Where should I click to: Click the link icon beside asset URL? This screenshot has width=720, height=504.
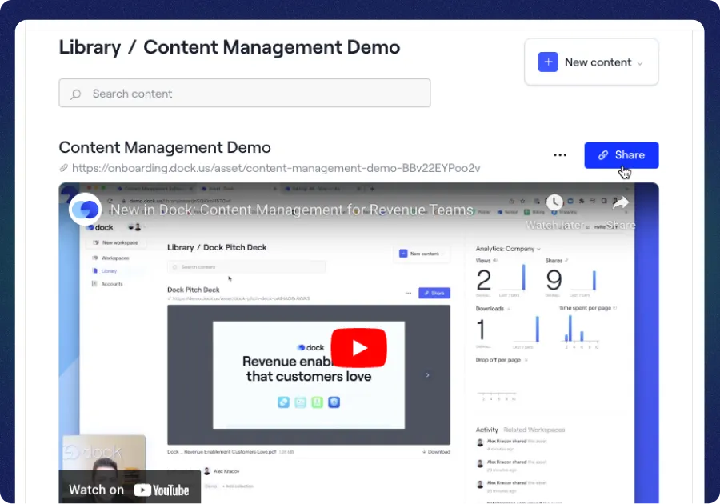64,168
